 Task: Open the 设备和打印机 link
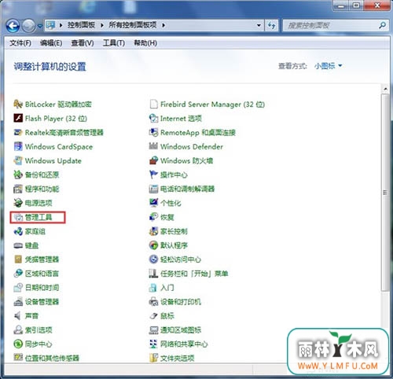point(181,302)
